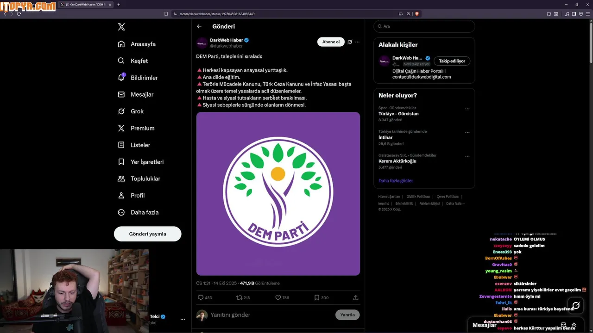The height and width of the screenshot is (333, 593).
Task: Open more options for Kerem Aktürkoğlu trend
Action: (467, 156)
